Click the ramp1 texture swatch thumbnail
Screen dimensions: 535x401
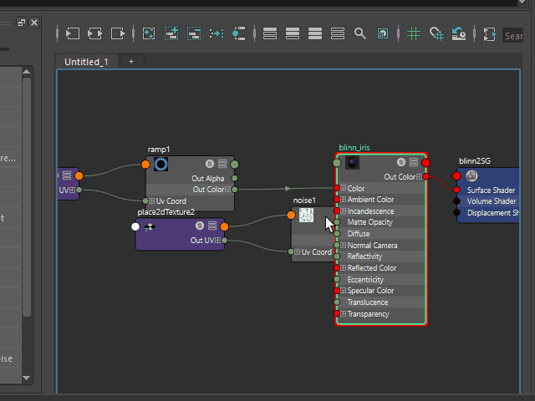(161, 165)
